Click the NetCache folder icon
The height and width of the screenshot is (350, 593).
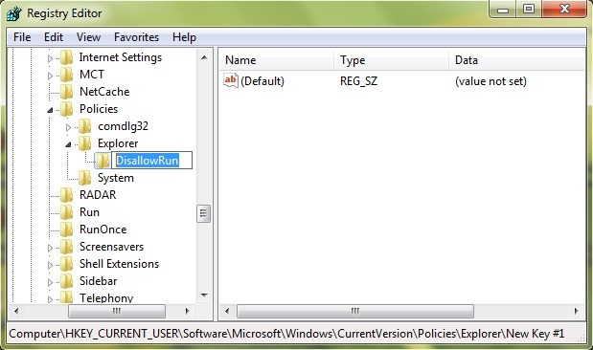click(x=66, y=92)
